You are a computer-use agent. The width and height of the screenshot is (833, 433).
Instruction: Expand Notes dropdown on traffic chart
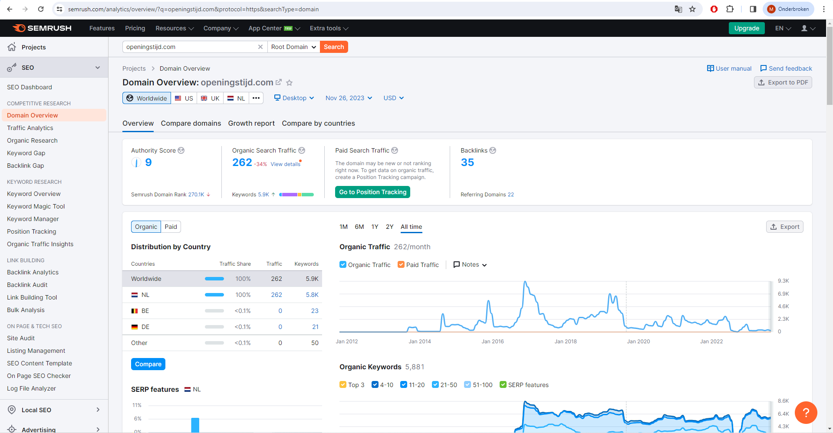pyautogui.click(x=470, y=264)
